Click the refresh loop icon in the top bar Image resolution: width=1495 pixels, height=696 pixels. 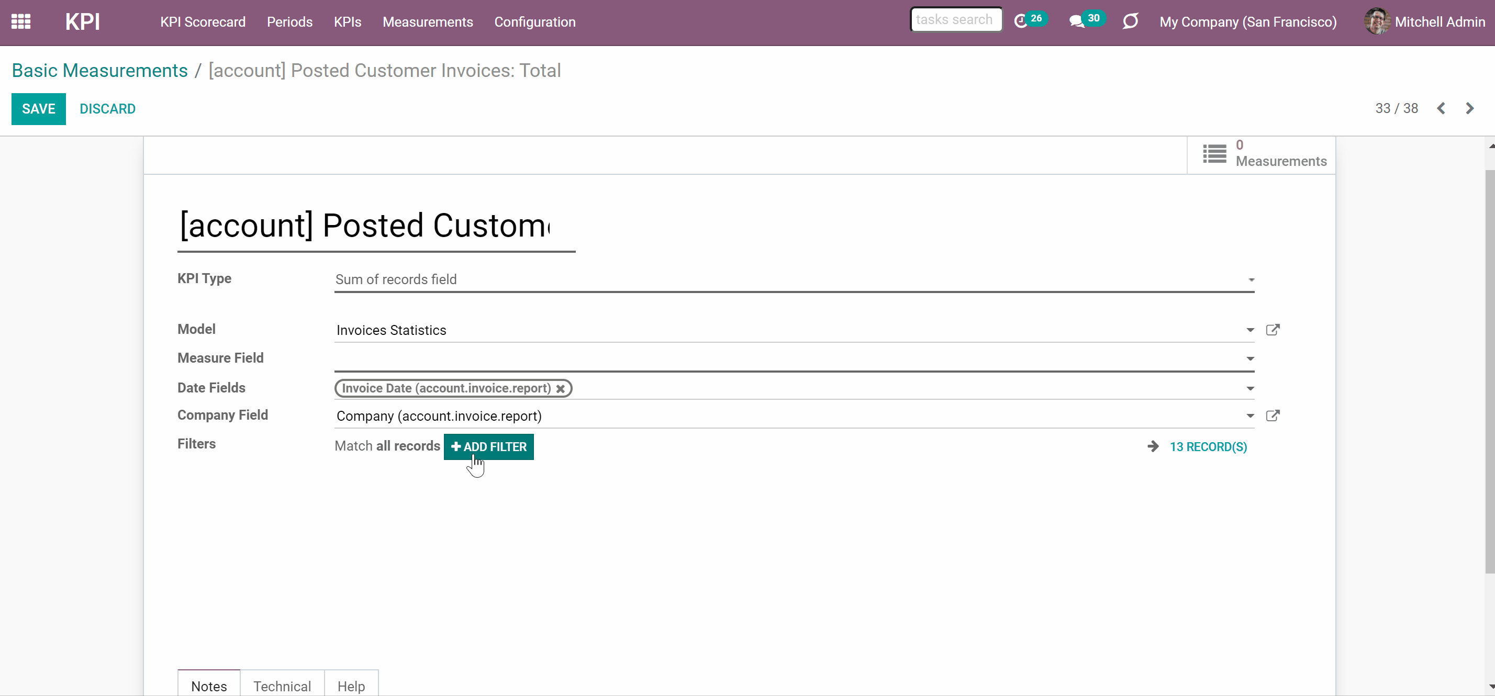coord(1131,22)
